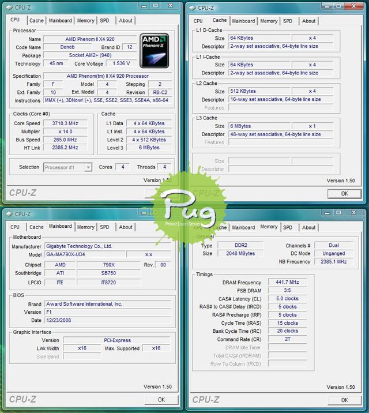
Task: Click the graphic interface version PCI-Express
Action: point(117,340)
